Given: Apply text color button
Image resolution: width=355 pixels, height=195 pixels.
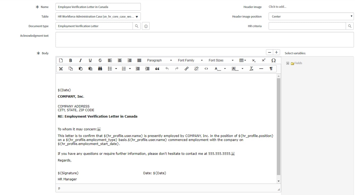Looking at the screenshot, I should pos(218,69).
